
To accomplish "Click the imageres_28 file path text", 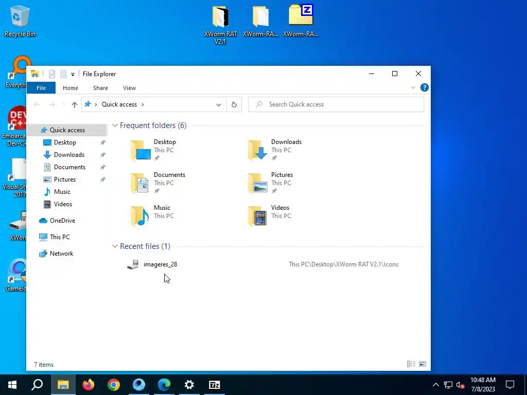I will click(343, 264).
